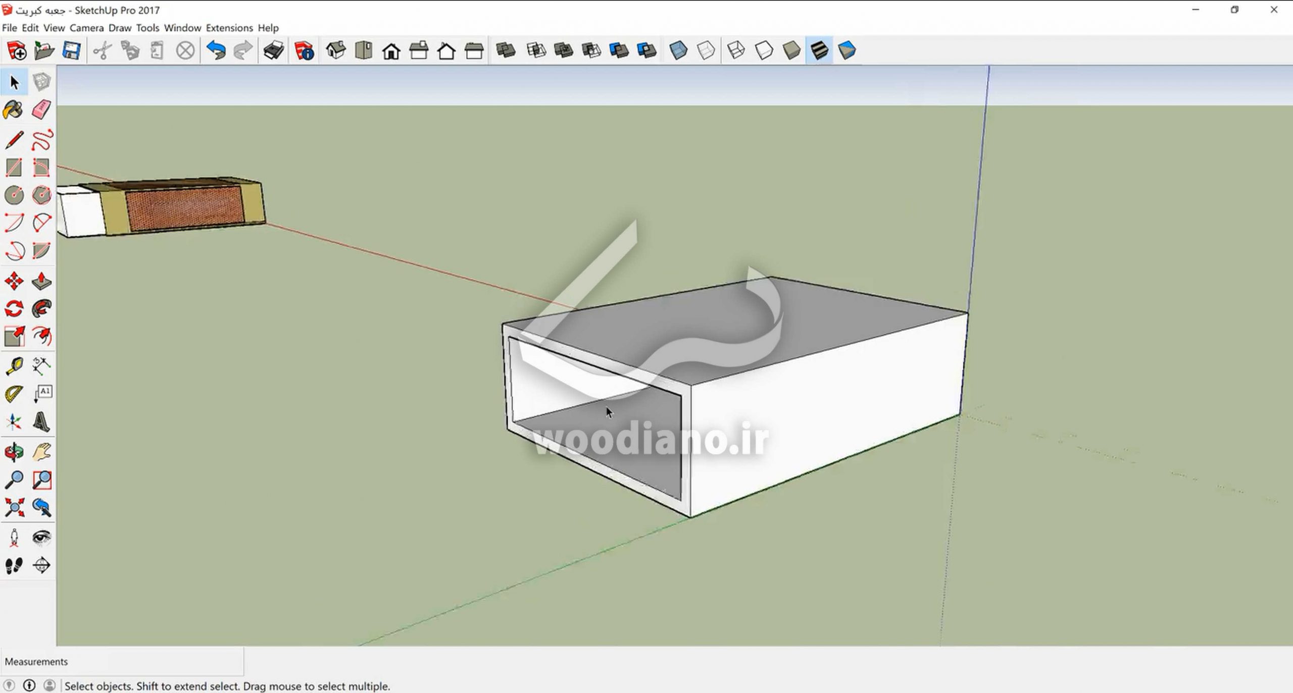
Task: Pick the Axes tool
Action: (x=14, y=421)
